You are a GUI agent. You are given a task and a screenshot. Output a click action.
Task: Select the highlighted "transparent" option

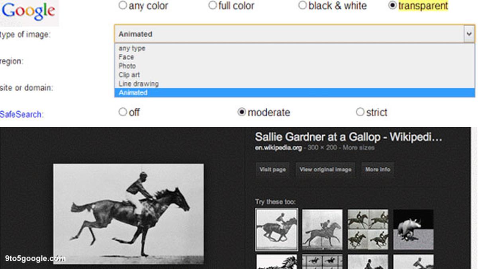tap(393, 6)
